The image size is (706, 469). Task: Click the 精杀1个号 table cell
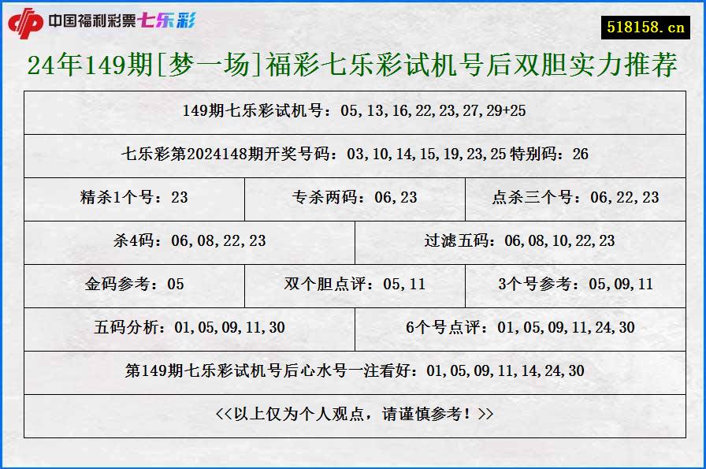[x=136, y=199]
